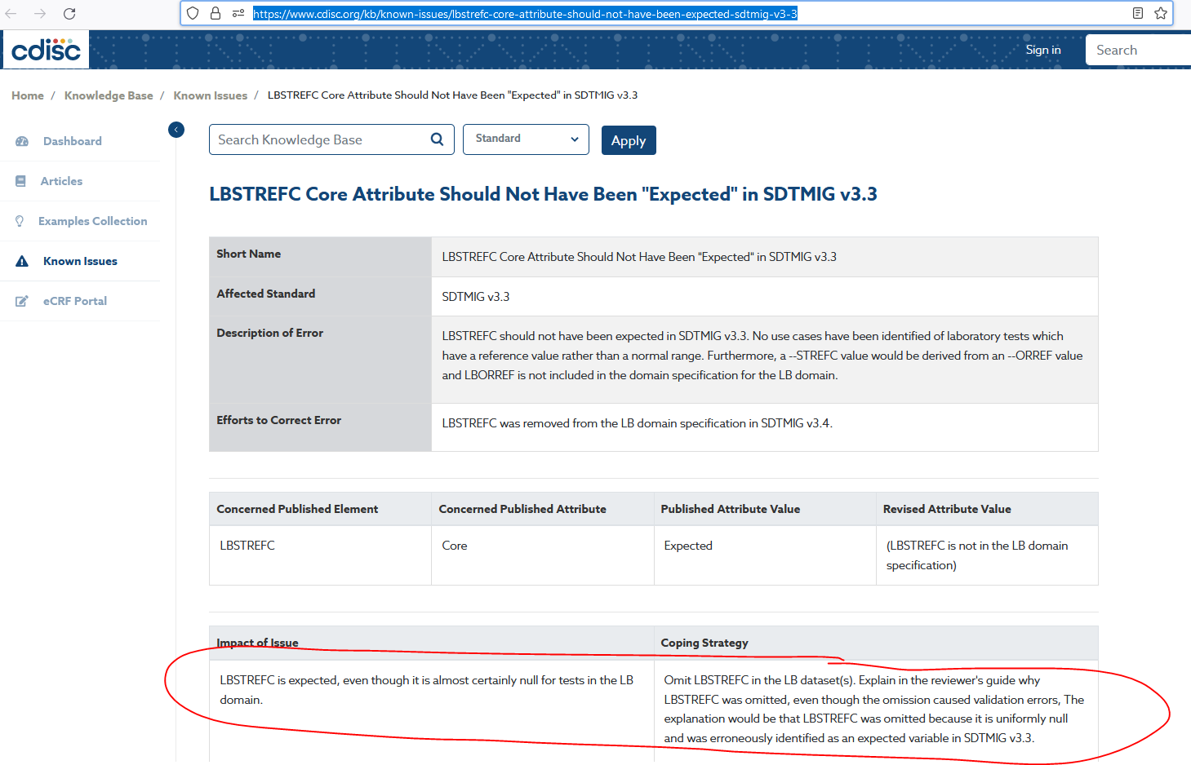Click the Apply button
The image size is (1191, 765).
click(629, 140)
